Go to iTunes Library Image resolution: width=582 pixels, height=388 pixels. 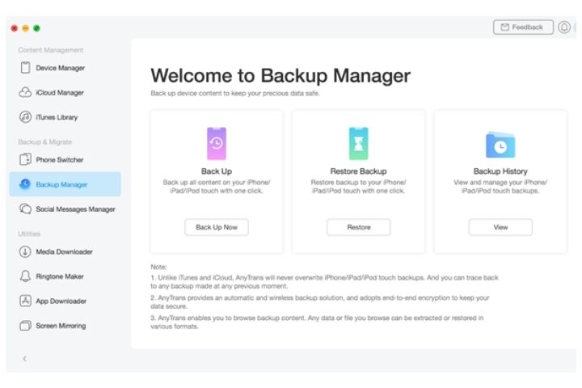65,117
